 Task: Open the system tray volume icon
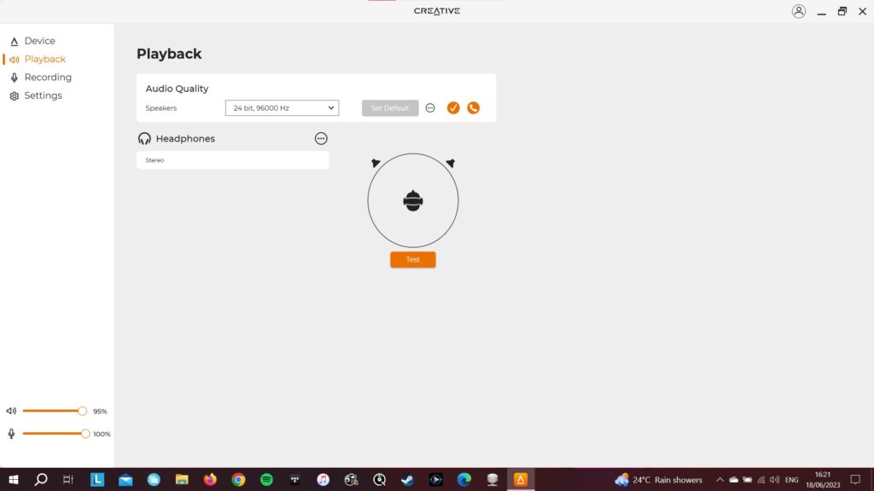click(x=775, y=480)
